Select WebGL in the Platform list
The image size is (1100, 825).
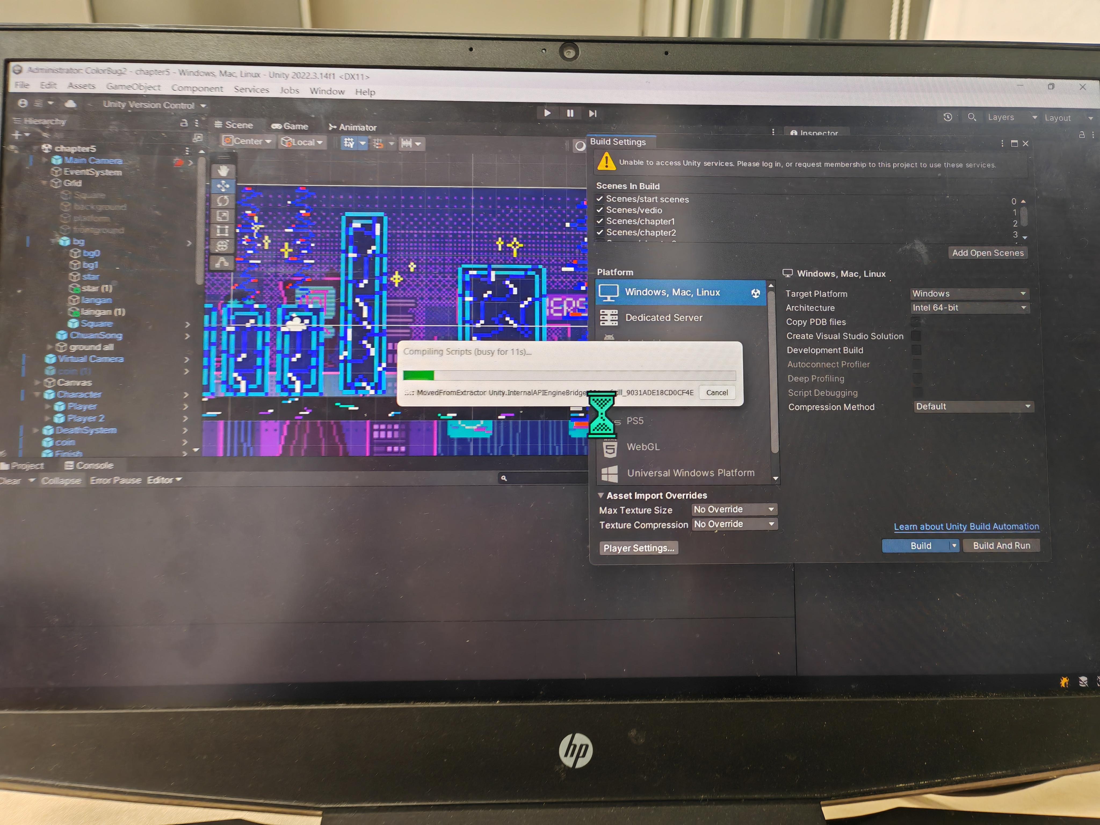642,447
